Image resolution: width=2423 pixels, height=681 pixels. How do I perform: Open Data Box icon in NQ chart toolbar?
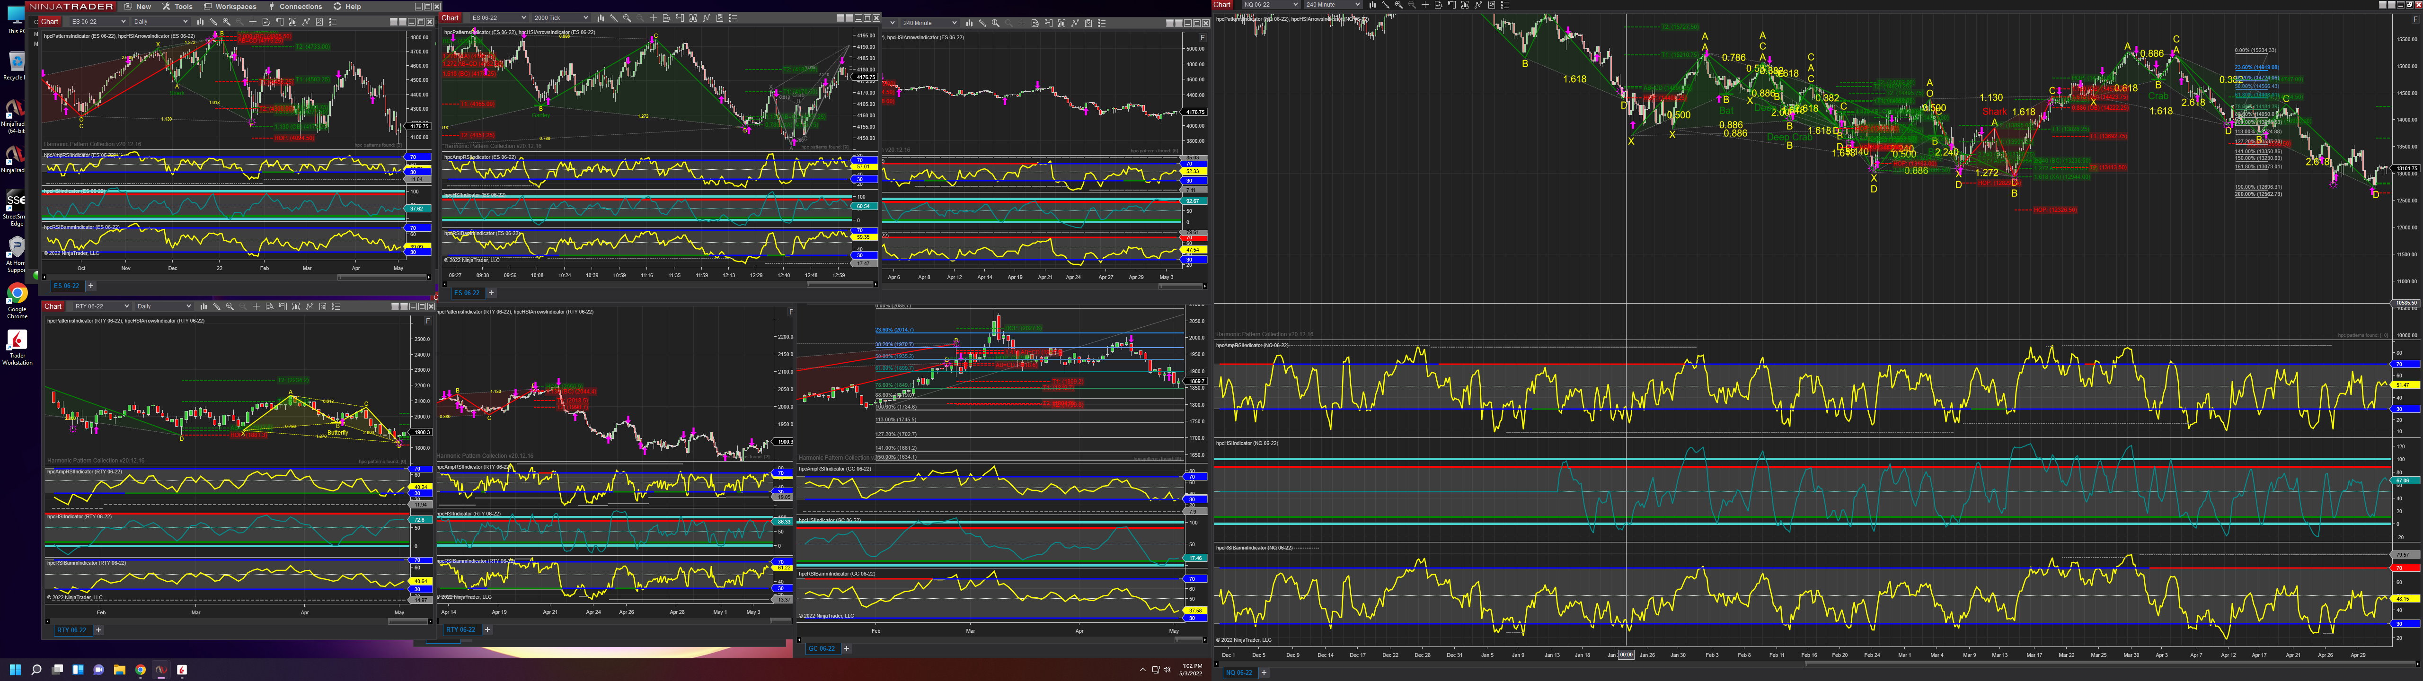point(1438,5)
